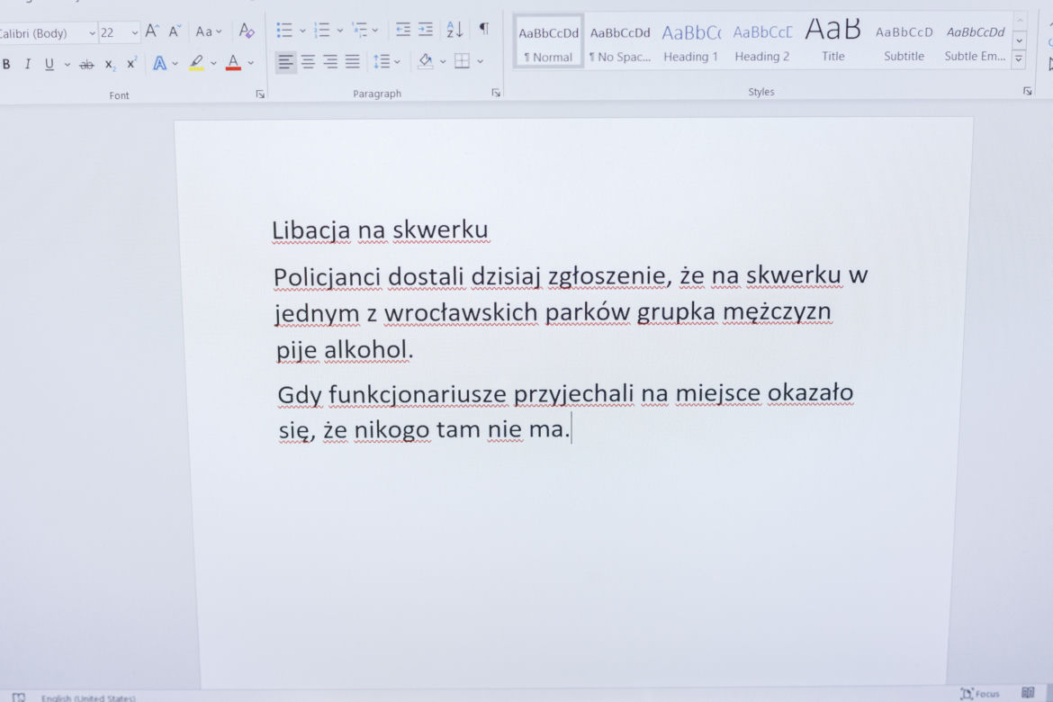Screen dimensions: 1053x702
Task: Apply yellow text highlight with the marker icon
Action: [196, 63]
